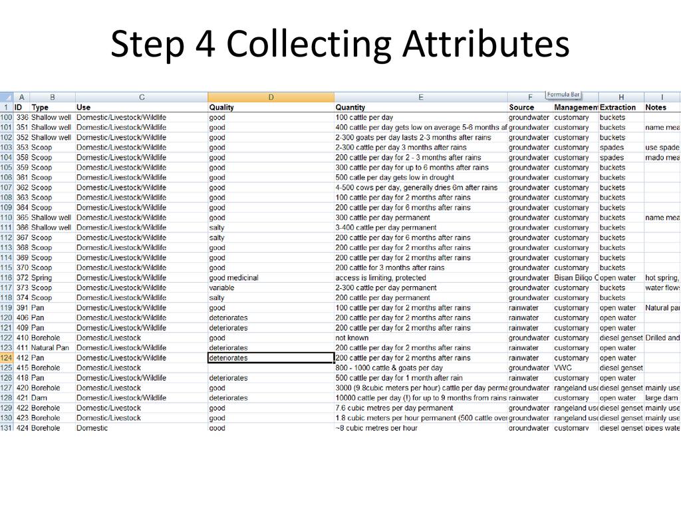
Task: Click the 'not known' quantity cell
Action: (x=421, y=338)
